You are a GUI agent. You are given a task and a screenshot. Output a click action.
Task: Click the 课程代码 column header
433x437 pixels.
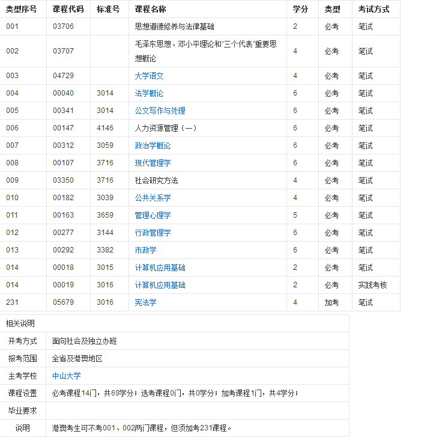[x=68, y=9]
